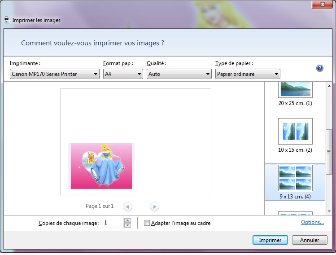Image resolution: width=336 pixels, height=255 pixels.
Task: Select the partly visible layout thumbnail at list bottom
Action: click(x=295, y=213)
